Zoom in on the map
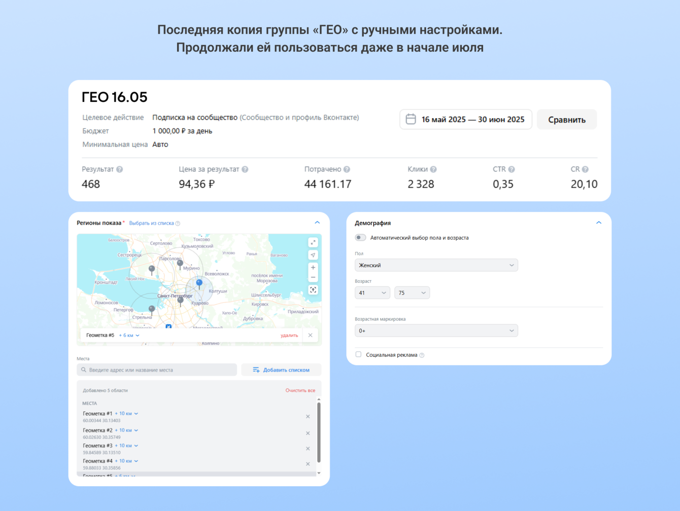The image size is (680, 511). point(313,267)
